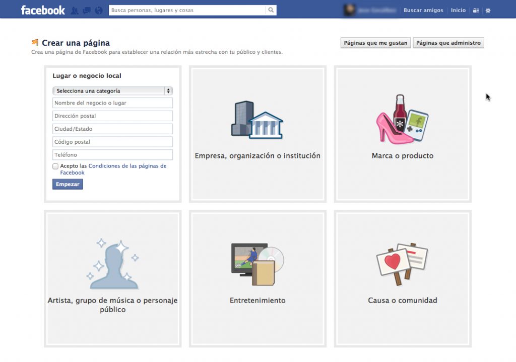Image resolution: width=516 pixels, height=362 pixels.
Task: Go to Inicio in the header
Action: click(458, 10)
